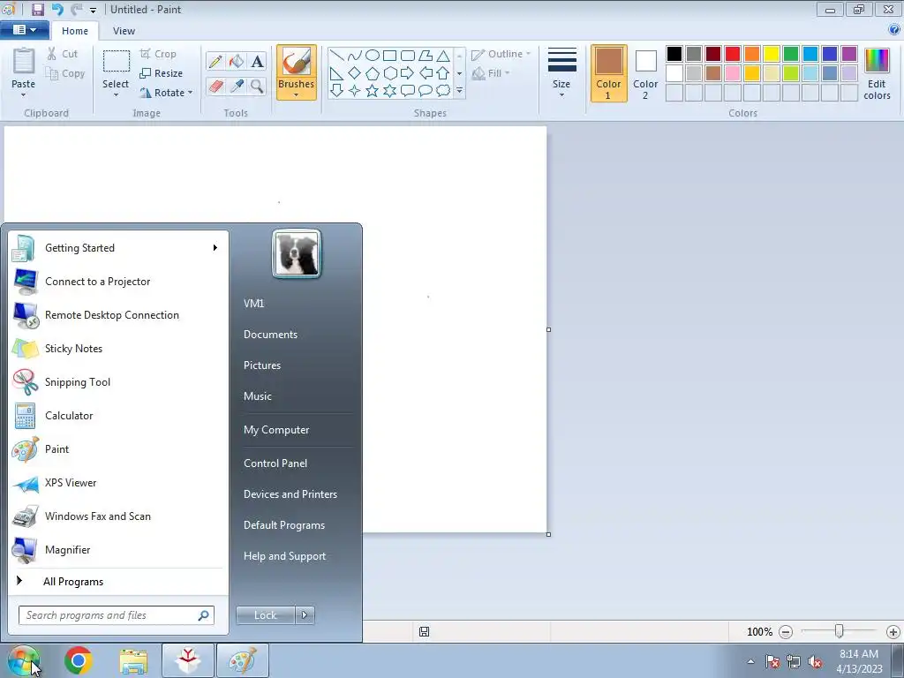Open Google Chrome from the taskbar

tap(79, 660)
